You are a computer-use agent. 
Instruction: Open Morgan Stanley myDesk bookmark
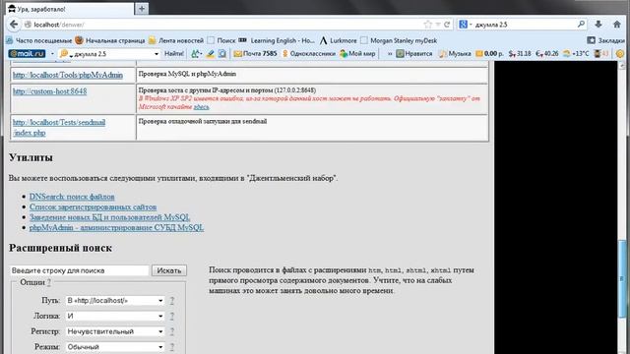click(x=399, y=40)
